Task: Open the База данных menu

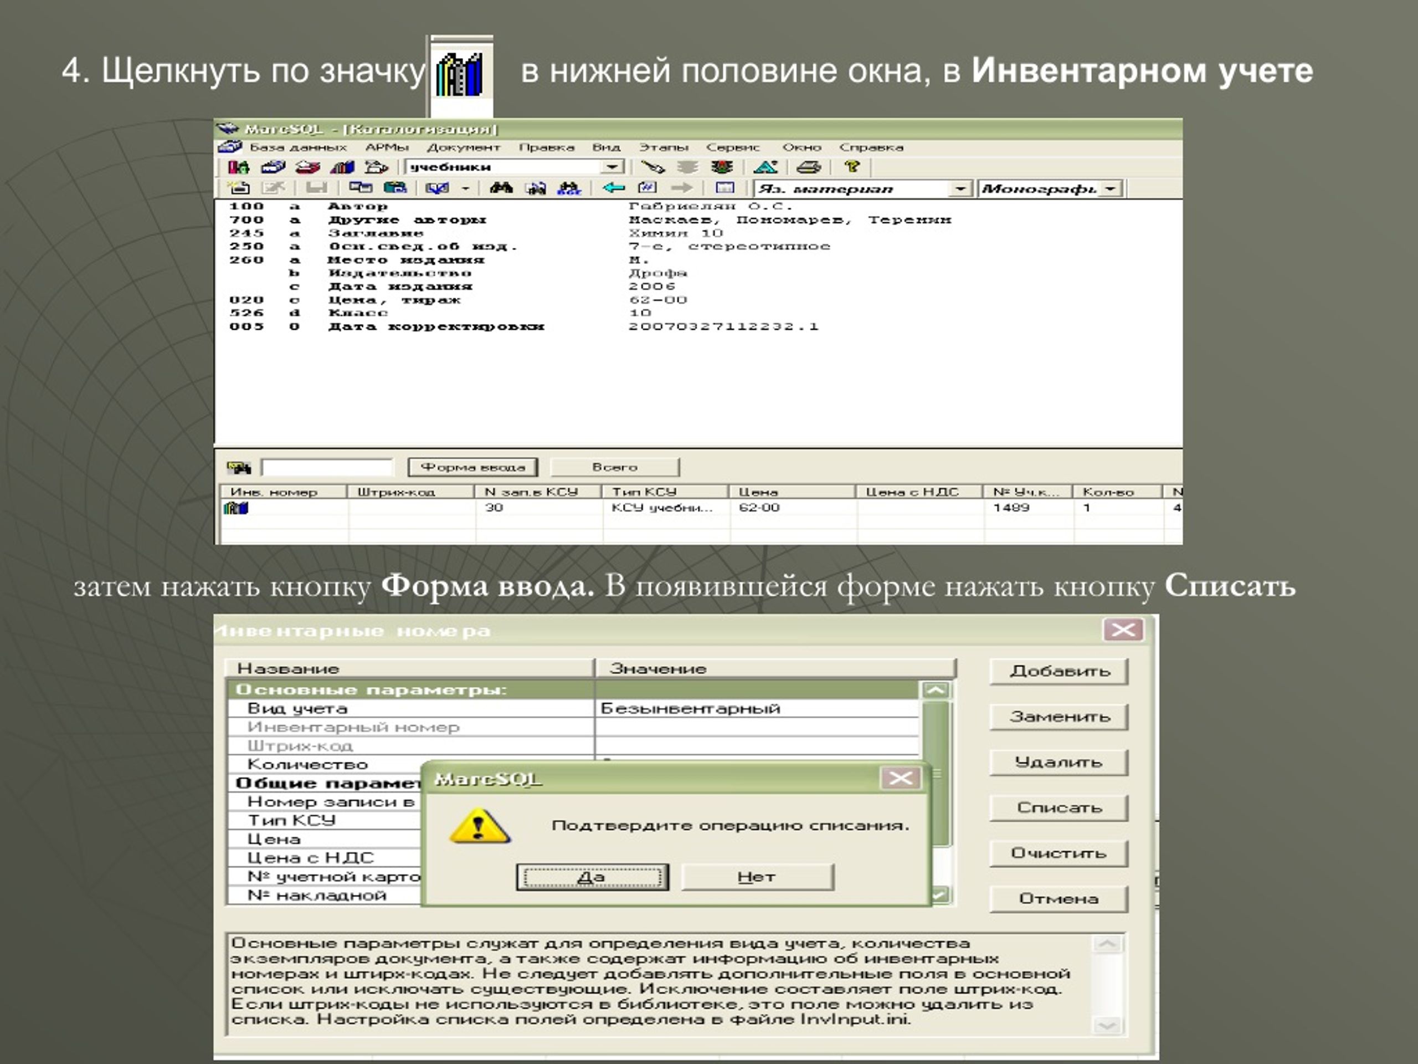Action: (x=298, y=147)
